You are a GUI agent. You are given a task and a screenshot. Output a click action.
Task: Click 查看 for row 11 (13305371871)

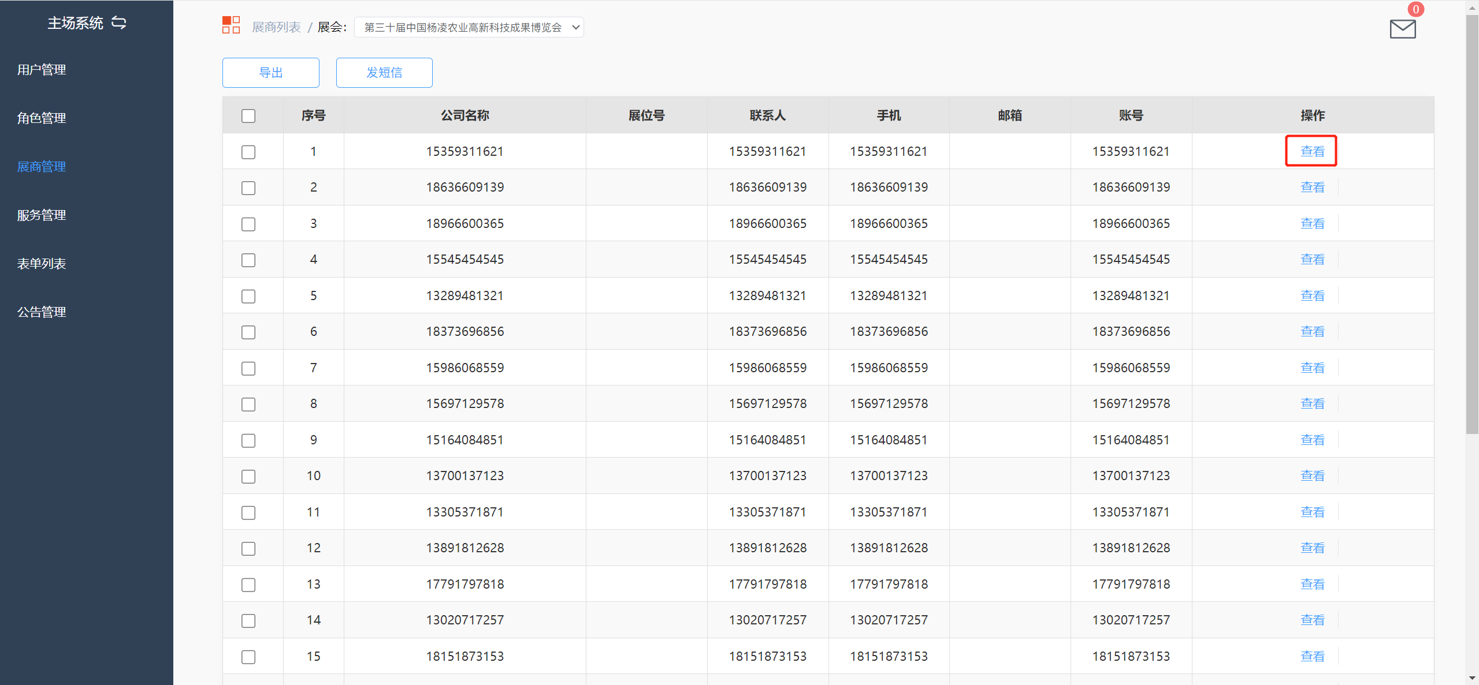[1312, 512]
